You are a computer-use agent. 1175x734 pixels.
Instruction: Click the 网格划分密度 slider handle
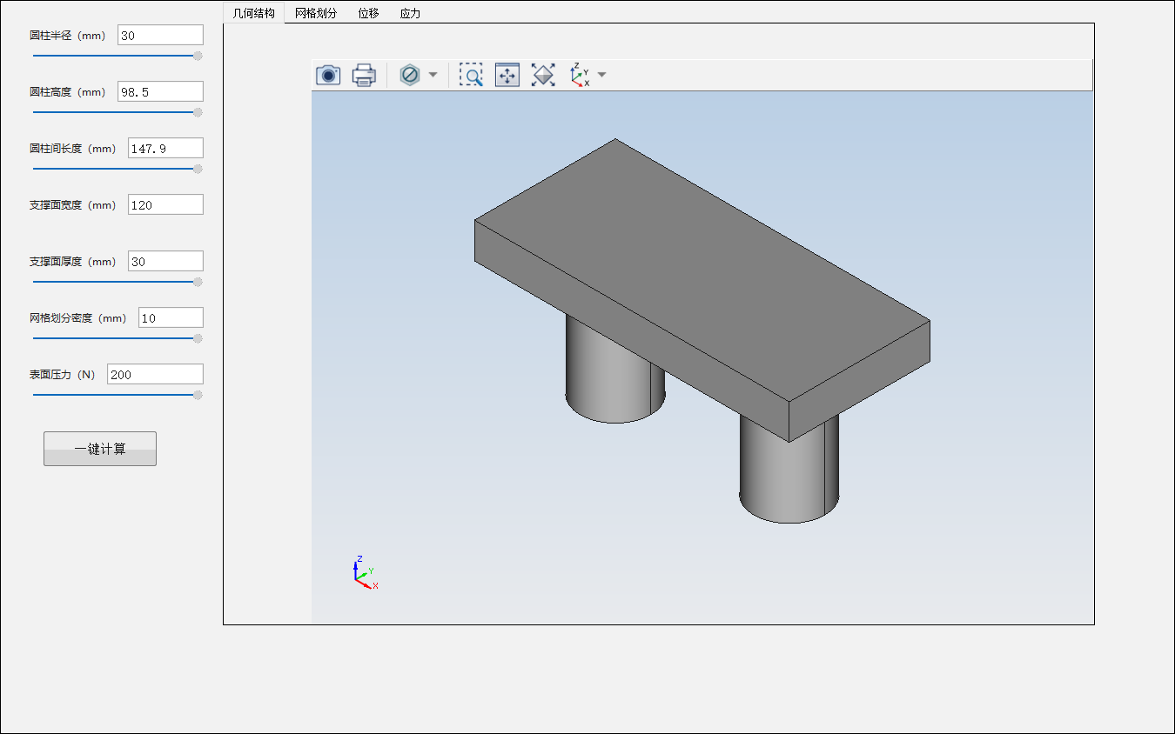coord(198,338)
